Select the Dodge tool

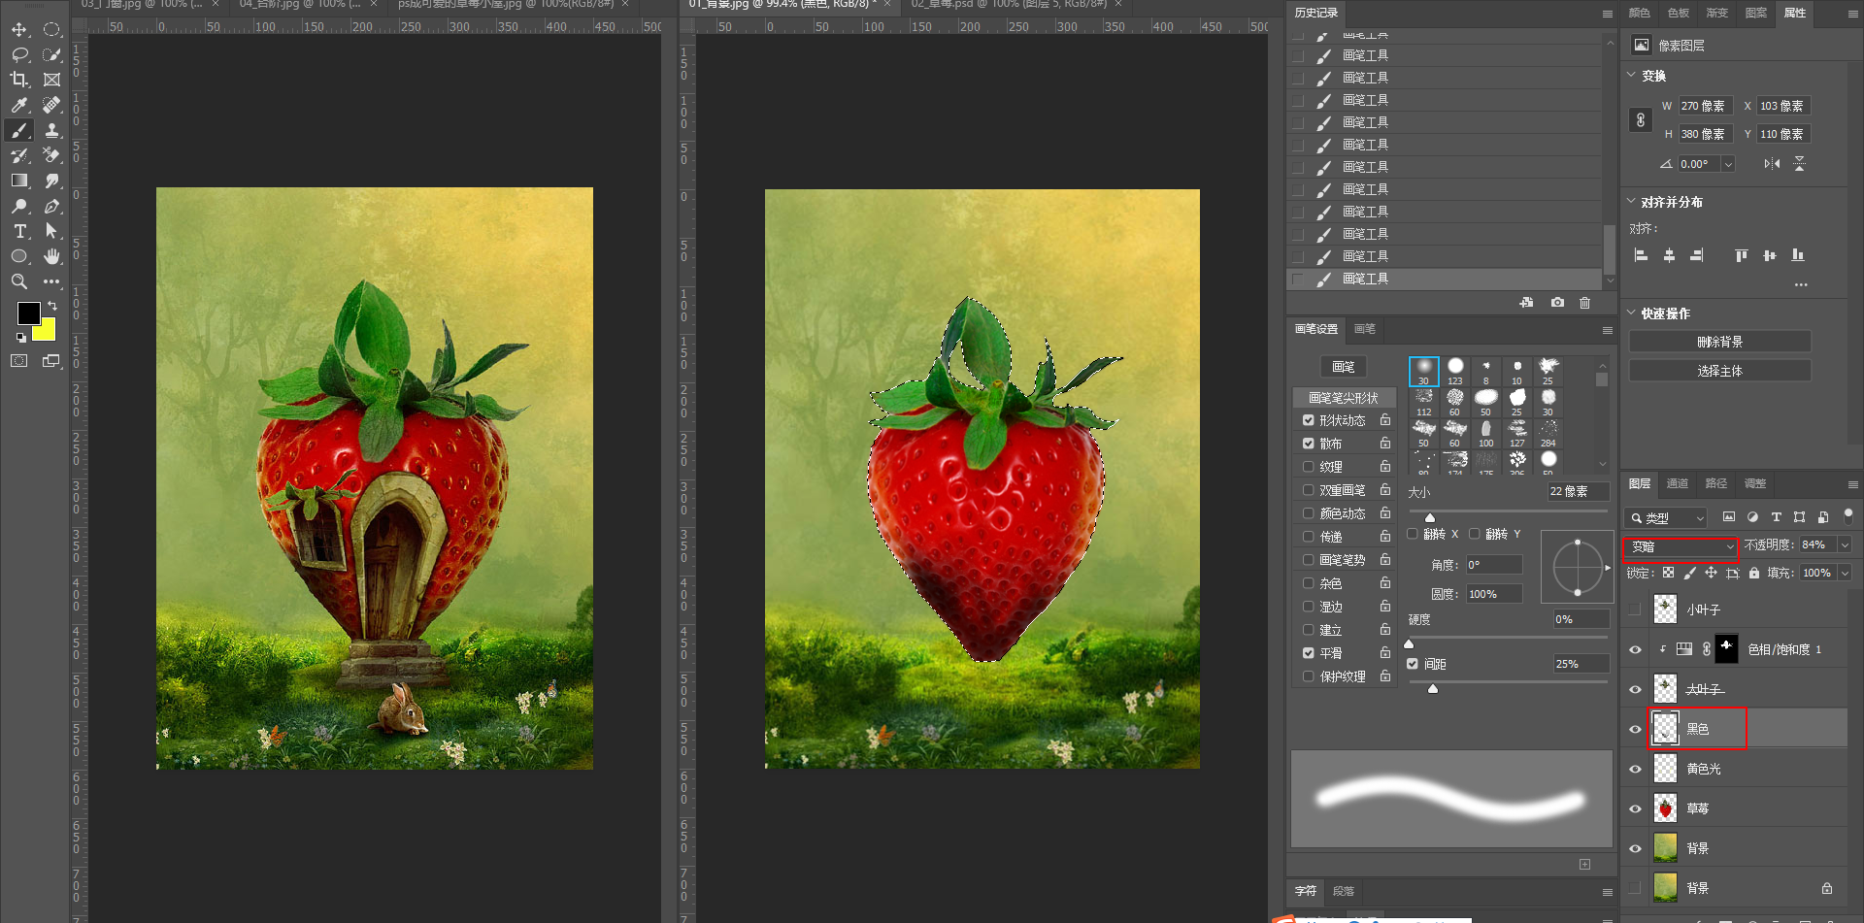[x=19, y=206]
